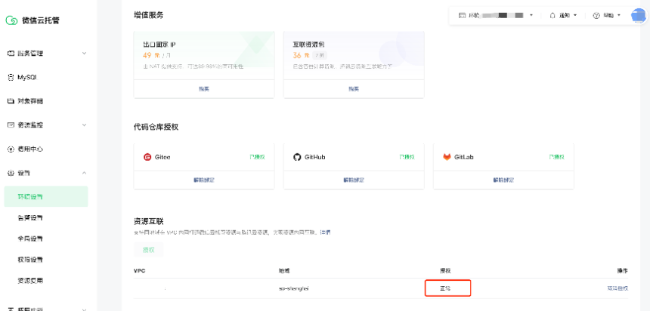Click the environment icon in top bar
The image size is (650, 311).
(462, 15)
